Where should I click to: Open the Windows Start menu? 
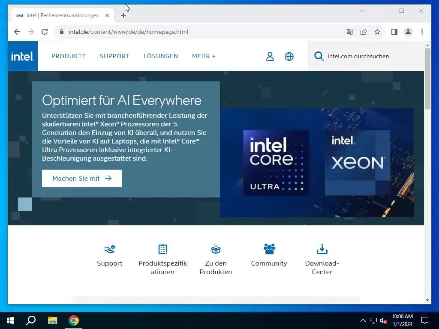point(10,320)
